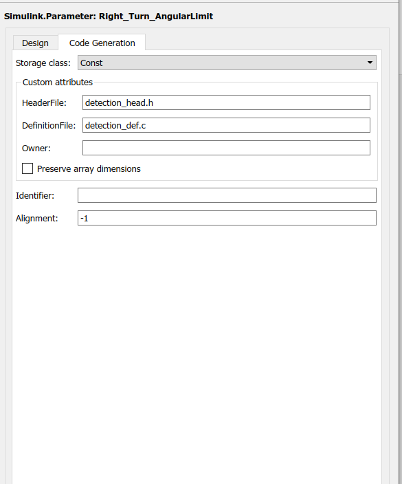This screenshot has width=402, height=484.
Task: Select the Code Generation tab
Action: click(x=102, y=43)
